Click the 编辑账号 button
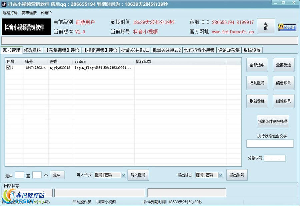Screen dimensions: 300x206 pos(283,83)
